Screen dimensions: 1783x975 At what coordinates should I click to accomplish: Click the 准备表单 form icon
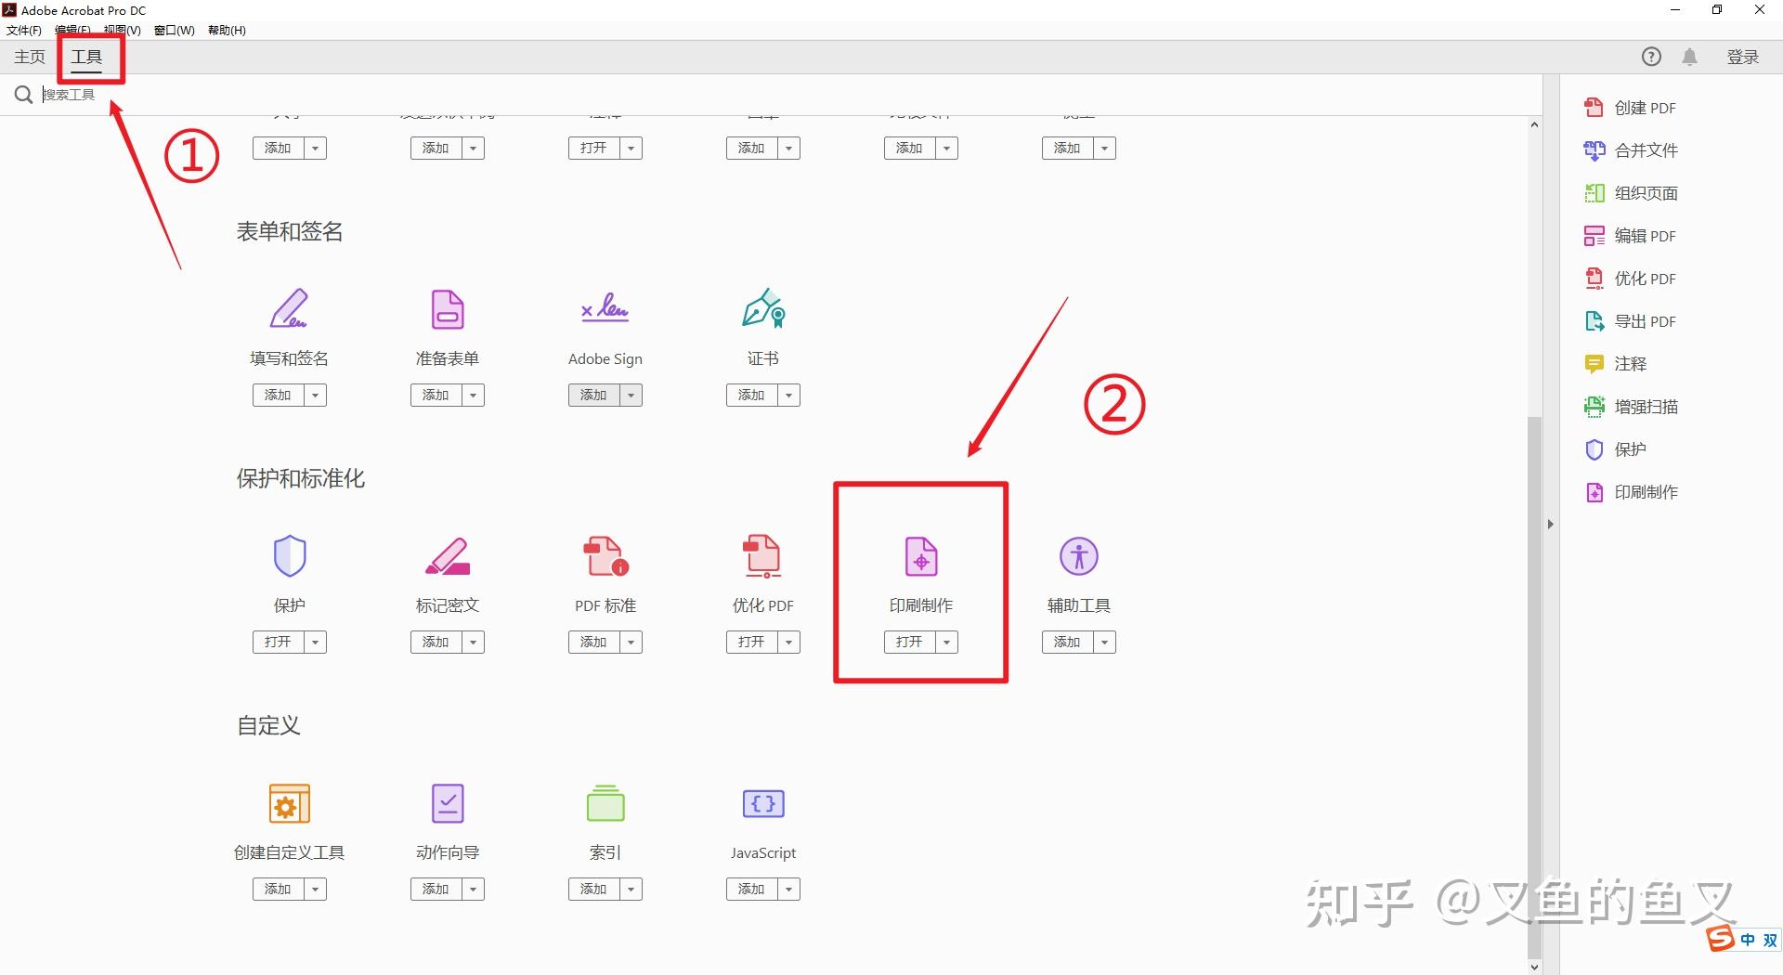click(448, 309)
